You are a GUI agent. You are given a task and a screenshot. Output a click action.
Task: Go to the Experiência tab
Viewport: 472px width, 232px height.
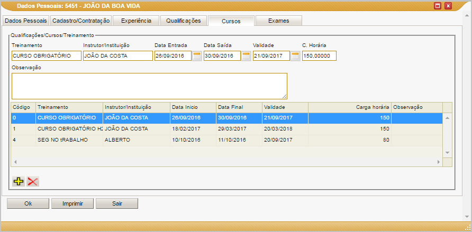coord(136,21)
